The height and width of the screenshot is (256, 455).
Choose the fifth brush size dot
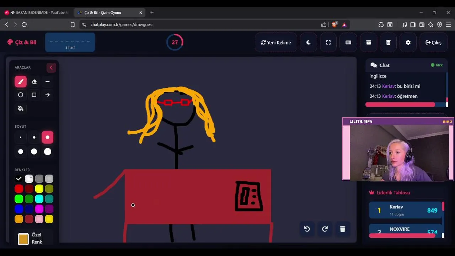pos(34,152)
